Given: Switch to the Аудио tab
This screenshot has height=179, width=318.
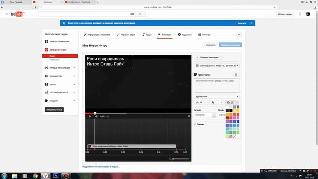Looking at the screenshot, I should coord(147,35).
